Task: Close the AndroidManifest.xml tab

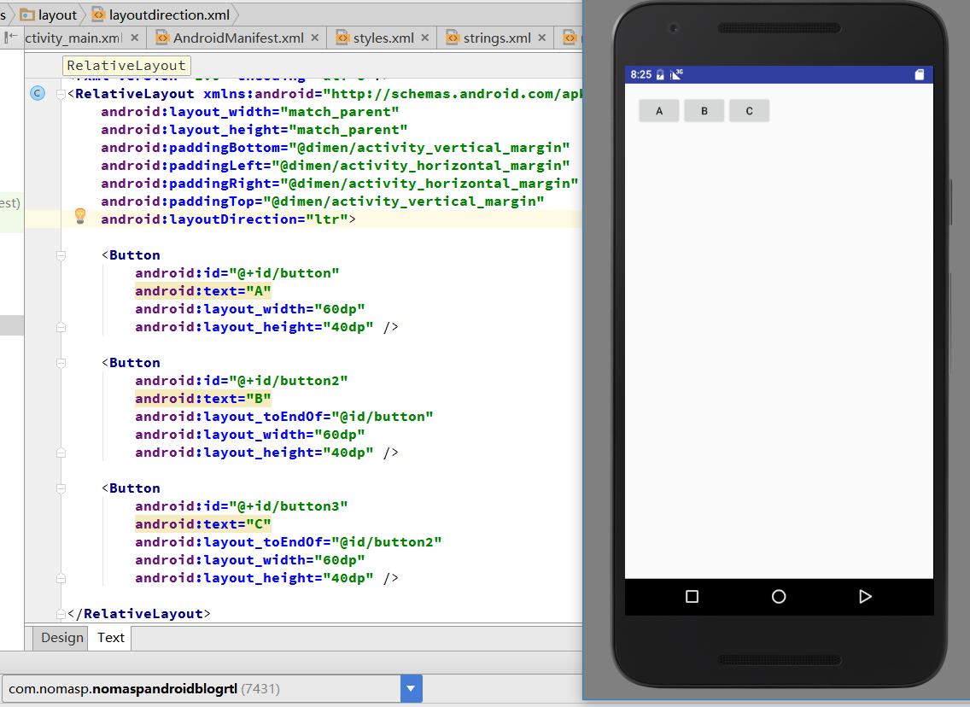Action: [315, 38]
